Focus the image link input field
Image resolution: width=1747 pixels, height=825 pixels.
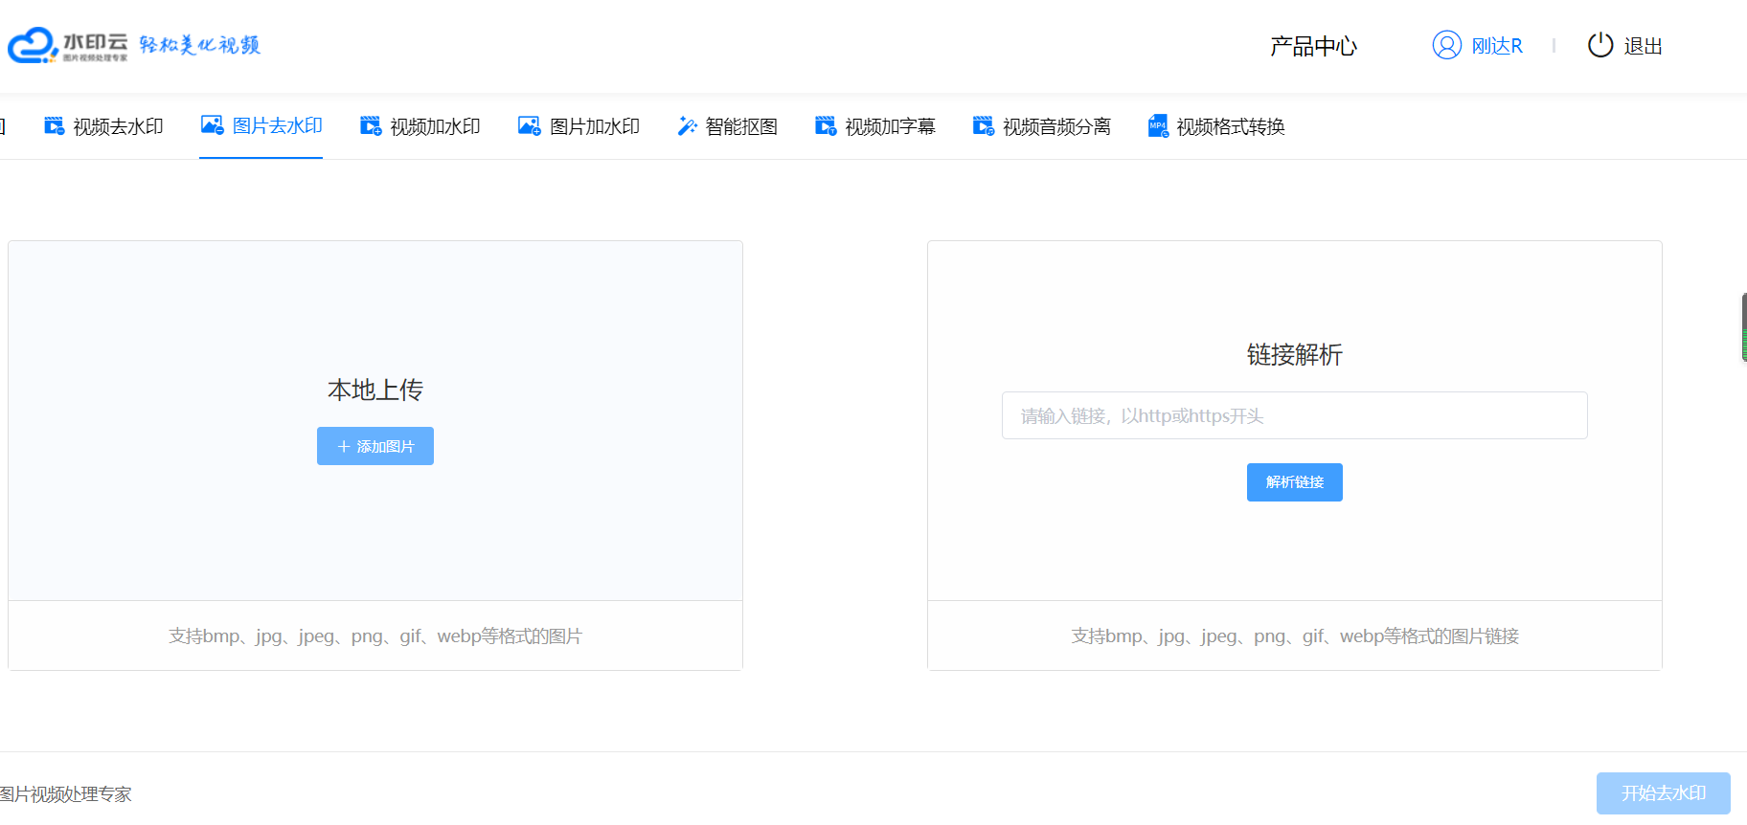[x=1294, y=415]
